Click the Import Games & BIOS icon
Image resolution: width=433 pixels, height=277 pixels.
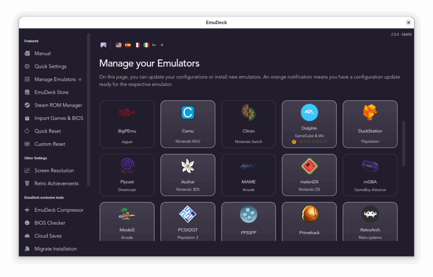27,118
